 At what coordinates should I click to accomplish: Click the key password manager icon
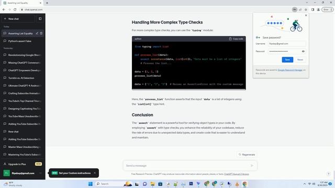[295, 9]
